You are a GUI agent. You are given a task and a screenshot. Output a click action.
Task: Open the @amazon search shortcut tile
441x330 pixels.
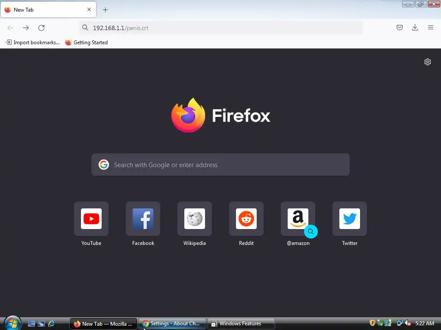tap(298, 219)
